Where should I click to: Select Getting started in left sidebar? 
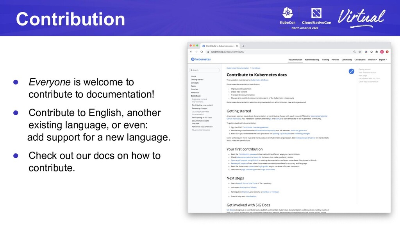[x=197, y=80]
